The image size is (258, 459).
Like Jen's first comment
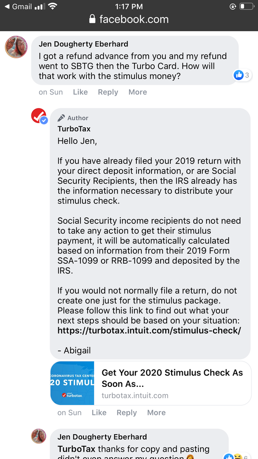(x=80, y=92)
